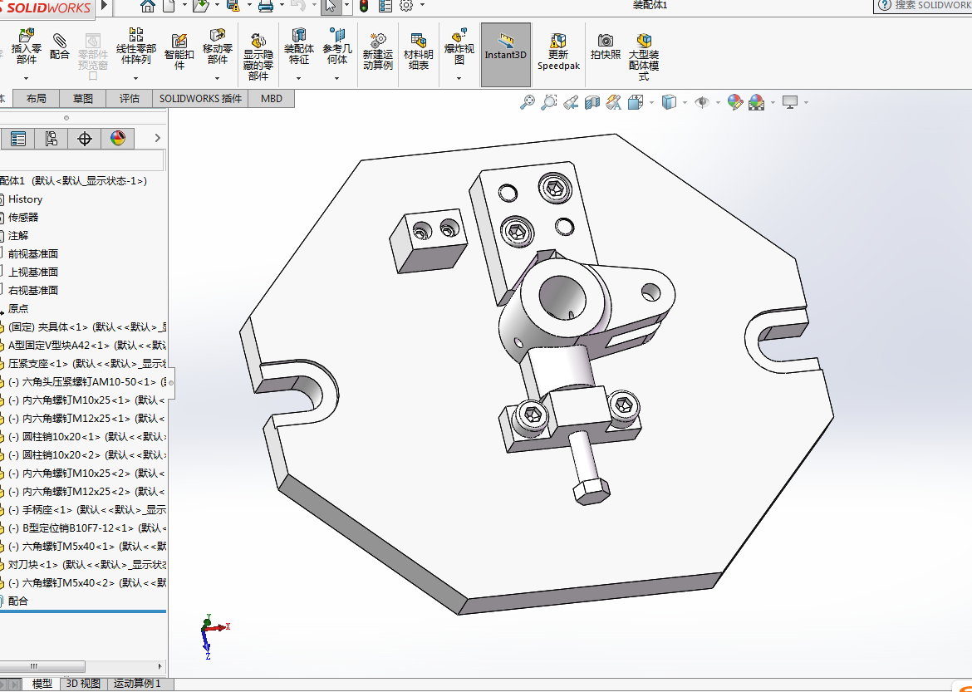Switch to 草图 tab
The height and width of the screenshot is (692, 972).
point(83,99)
